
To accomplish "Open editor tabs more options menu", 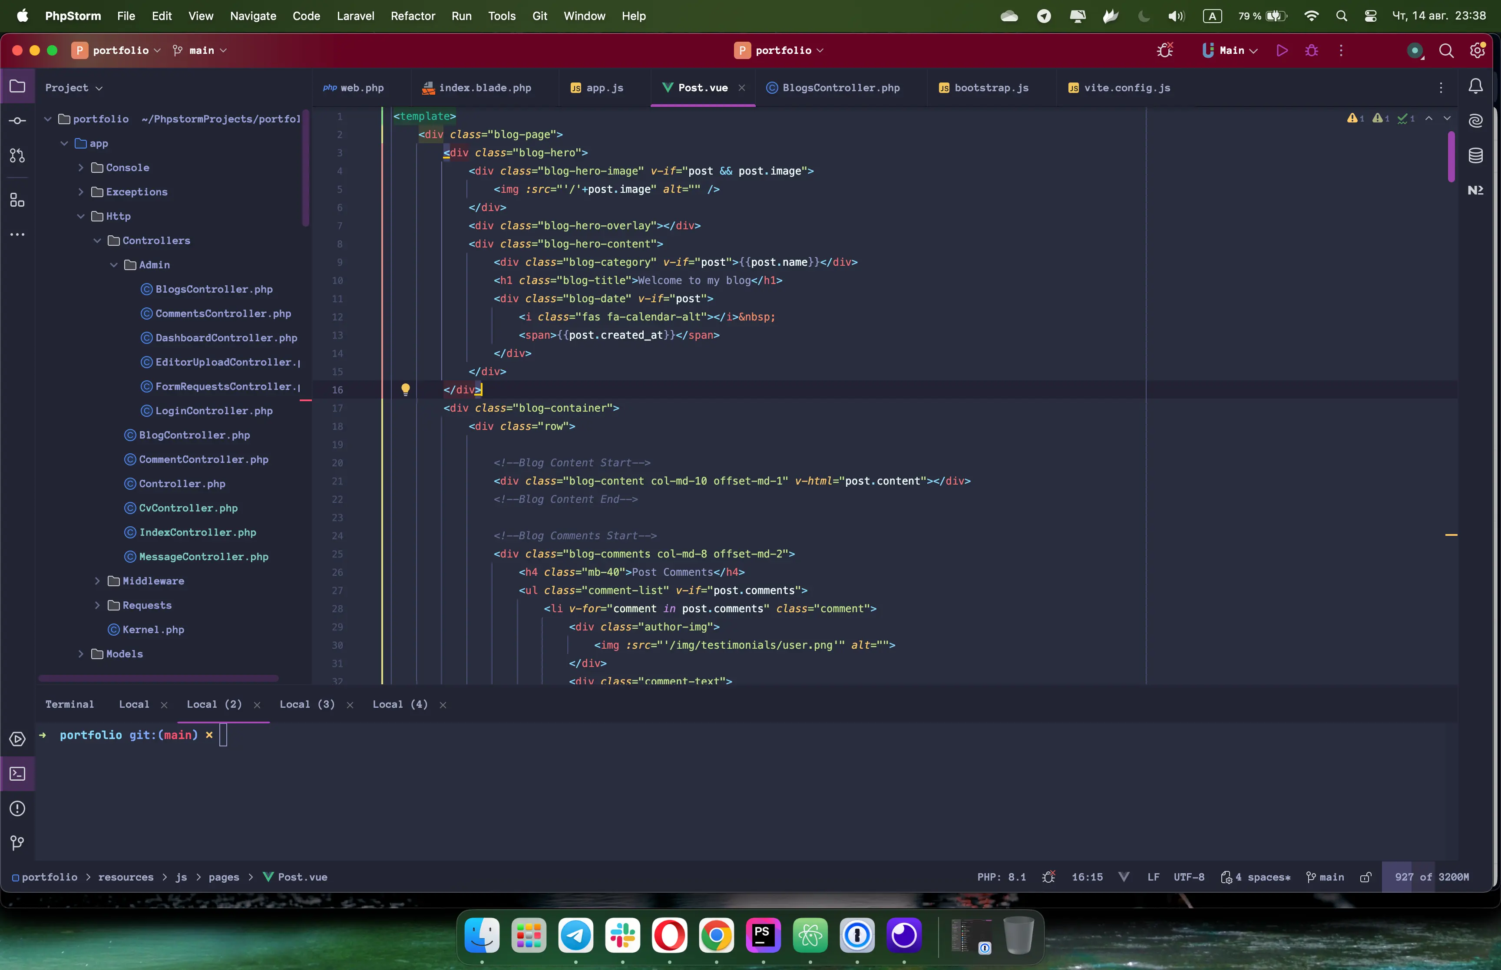I will tap(1441, 88).
